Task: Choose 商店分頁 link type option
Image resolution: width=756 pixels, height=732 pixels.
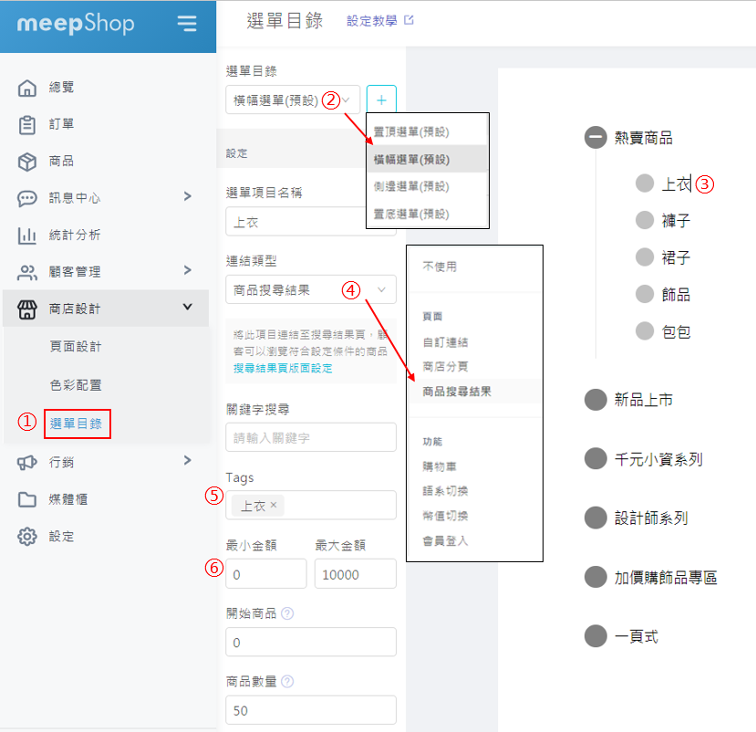Action: click(x=445, y=367)
